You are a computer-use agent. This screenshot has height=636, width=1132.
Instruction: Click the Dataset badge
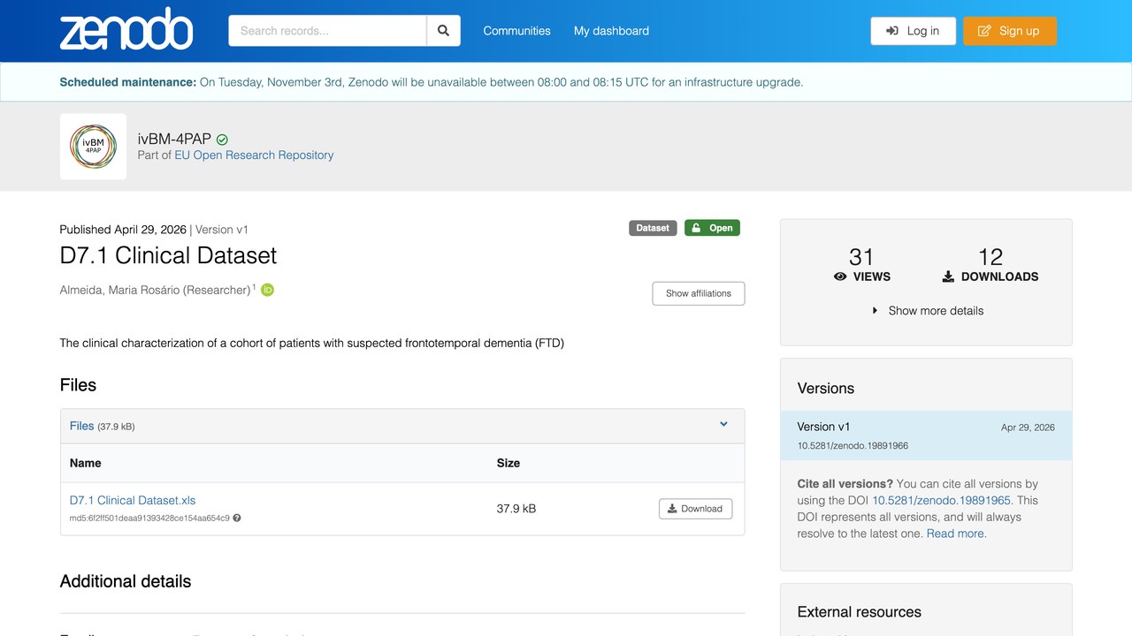tap(653, 228)
